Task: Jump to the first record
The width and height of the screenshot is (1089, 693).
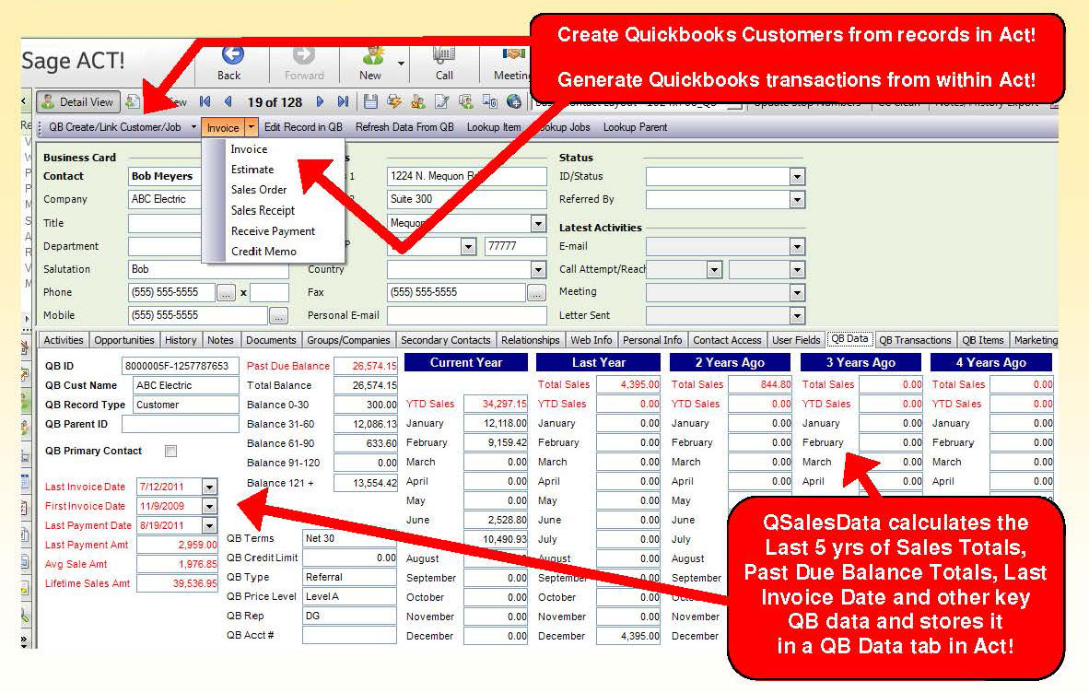Action: pyautogui.click(x=205, y=102)
